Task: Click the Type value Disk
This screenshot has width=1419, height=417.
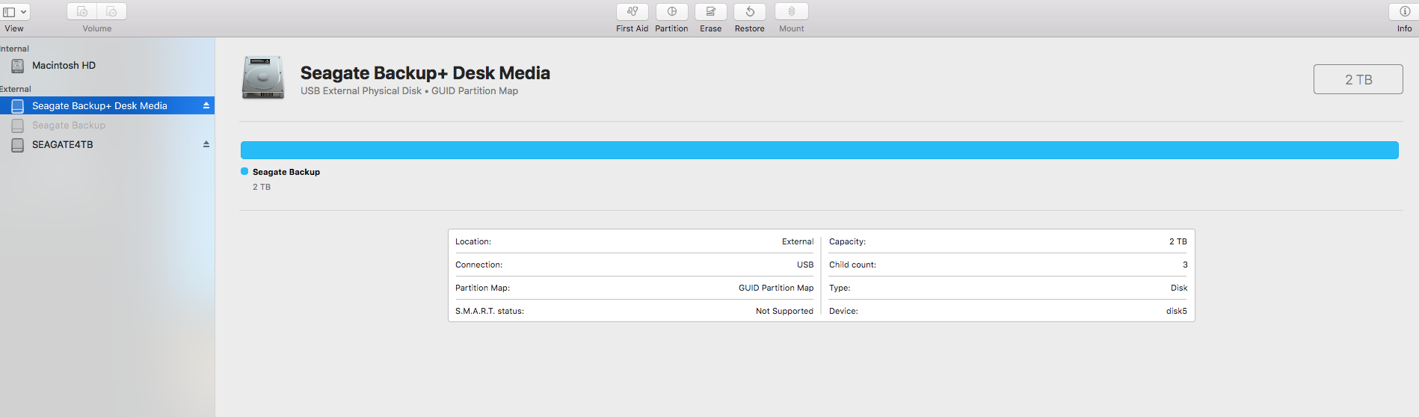Action: pyautogui.click(x=1179, y=288)
